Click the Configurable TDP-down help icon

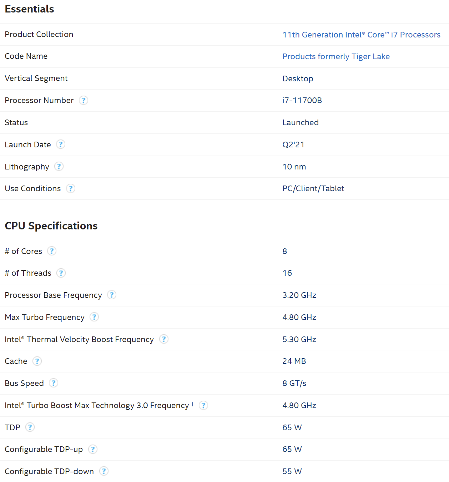coord(104,471)
